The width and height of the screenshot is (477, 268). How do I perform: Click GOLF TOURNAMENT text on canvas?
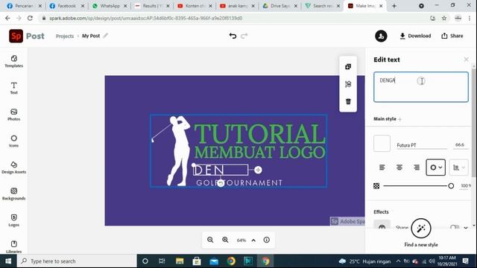239,182
